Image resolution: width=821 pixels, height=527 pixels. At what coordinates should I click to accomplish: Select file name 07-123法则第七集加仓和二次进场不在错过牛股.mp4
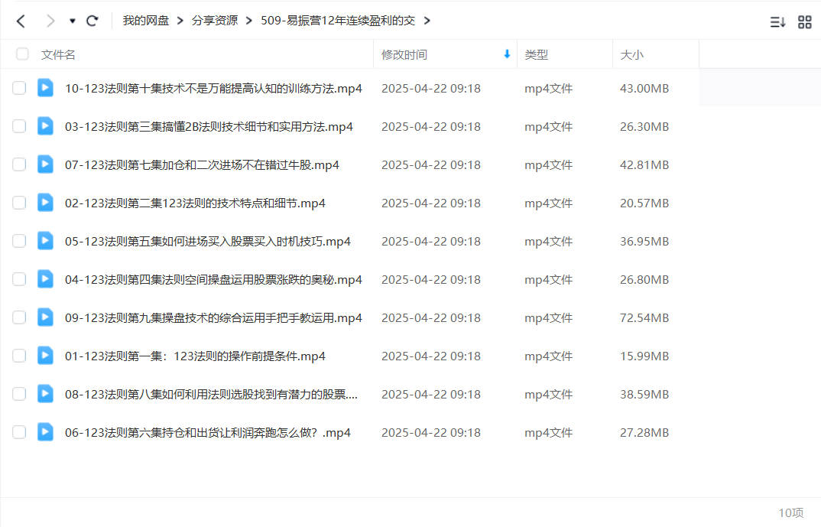click(202, 165)
